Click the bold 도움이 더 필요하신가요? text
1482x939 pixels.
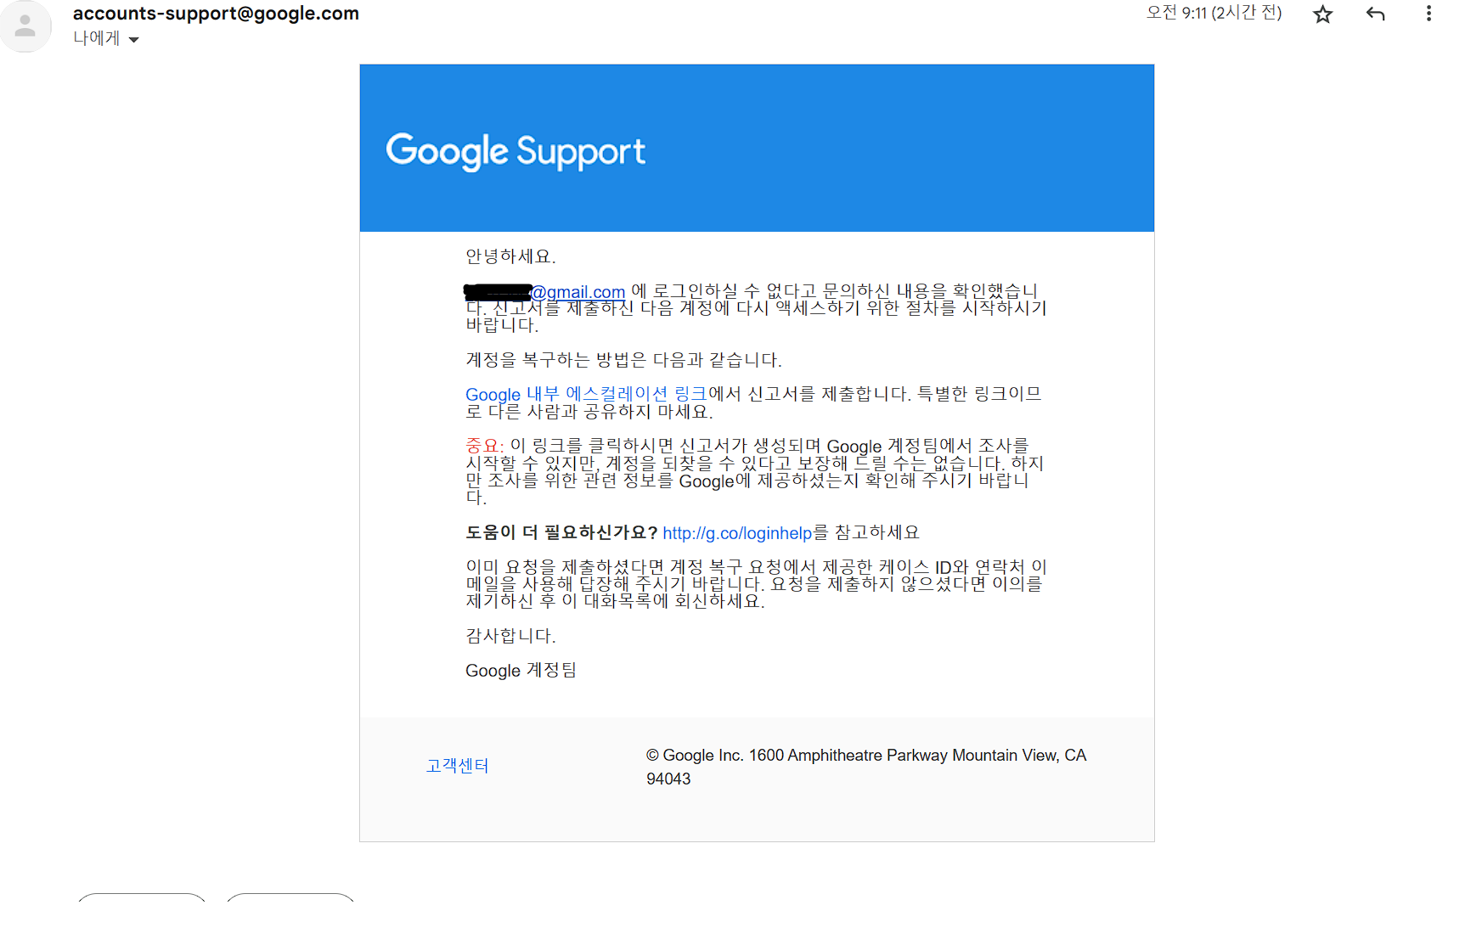(561, 532)
